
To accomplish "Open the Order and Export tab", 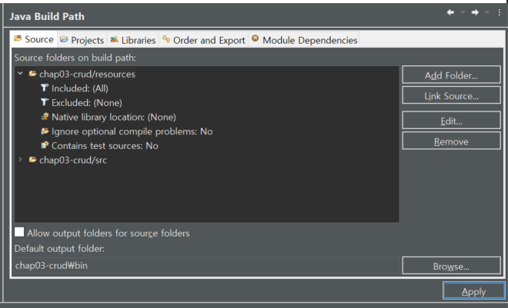I will pos(203,40).
